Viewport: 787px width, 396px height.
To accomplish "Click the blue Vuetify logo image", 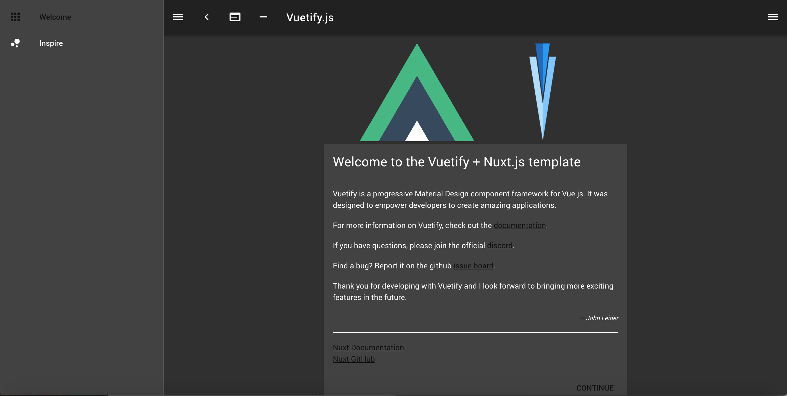I will point(543,91).
